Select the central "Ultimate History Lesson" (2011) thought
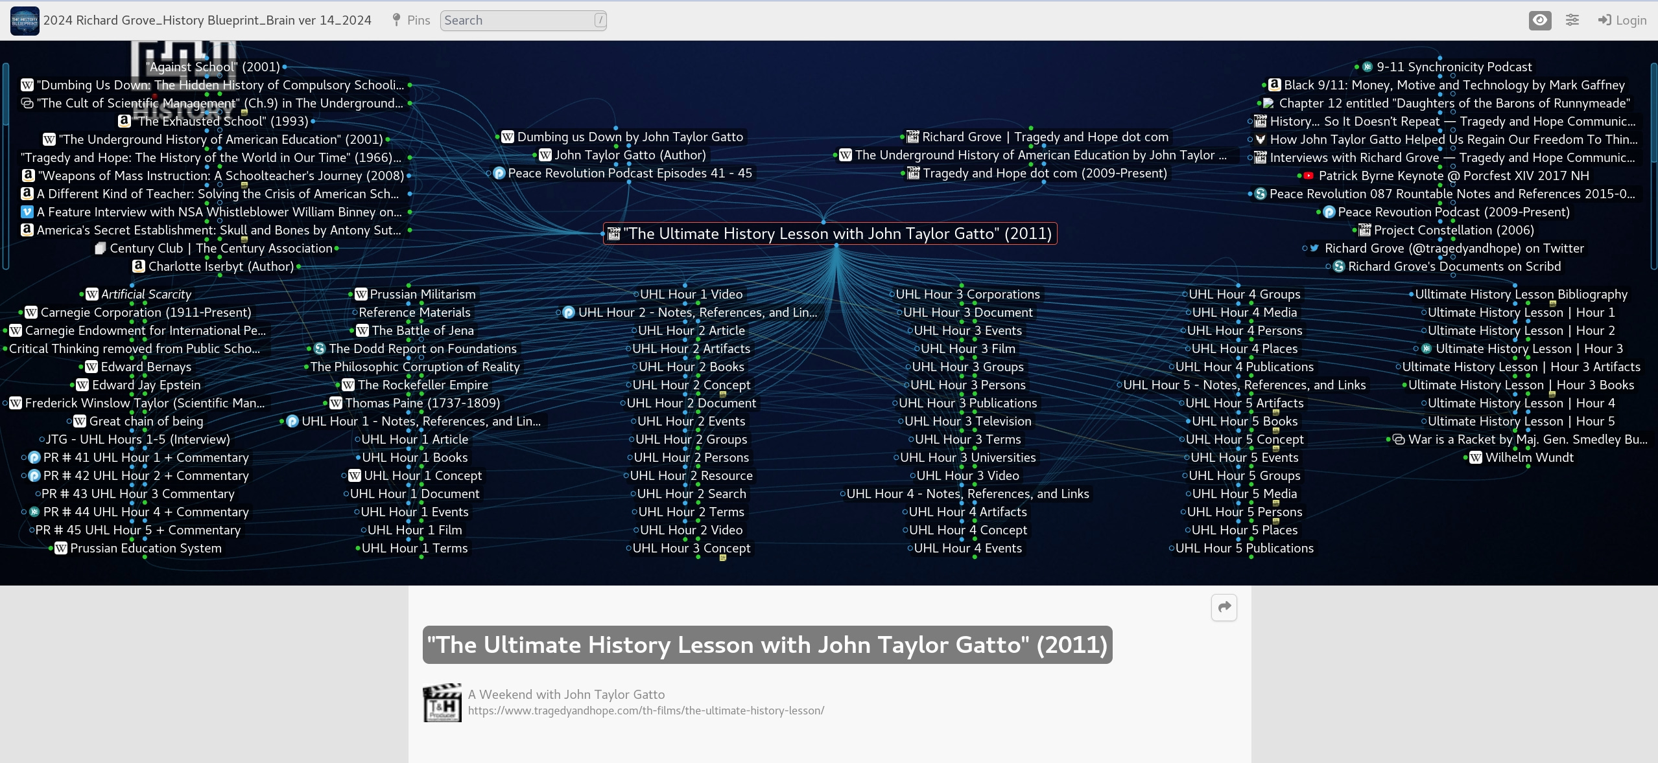 pyautogui.click(x=830, y=234)
